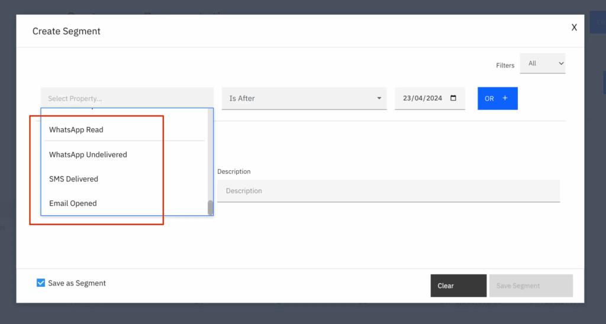Click the Create Segment dialog title

point(66,31)
